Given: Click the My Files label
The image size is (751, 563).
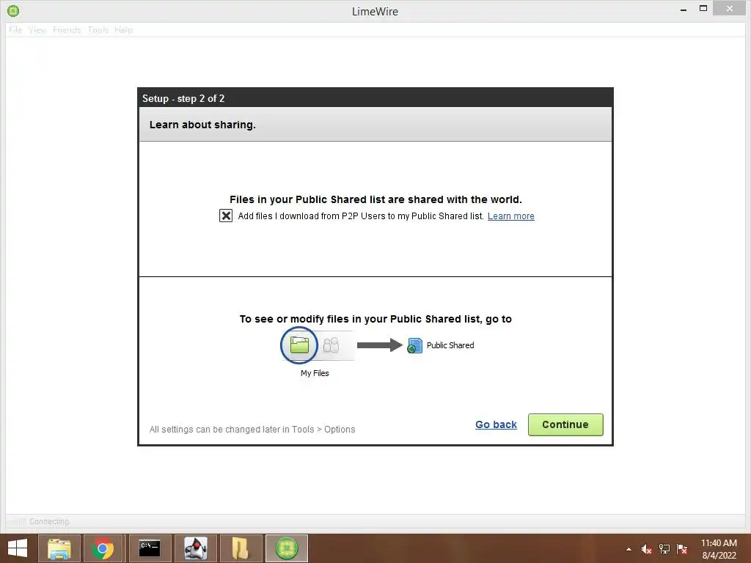Looking at the screenshot, I should (315, 373).
